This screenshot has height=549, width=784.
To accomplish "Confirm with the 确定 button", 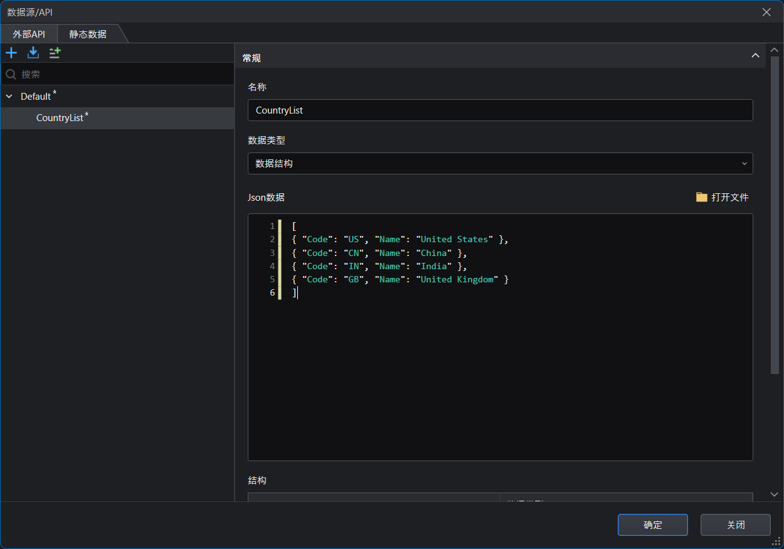I will click(x=653, y=525).
